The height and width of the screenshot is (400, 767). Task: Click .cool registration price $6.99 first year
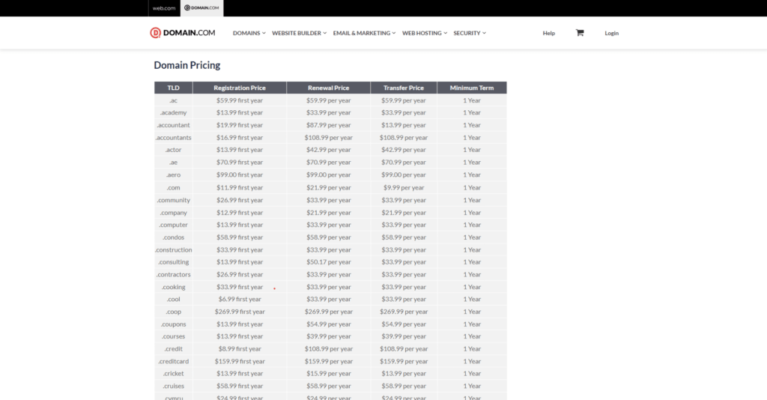[240, 299]
